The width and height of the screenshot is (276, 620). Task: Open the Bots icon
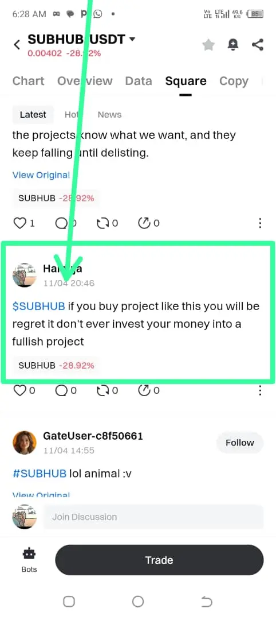[29, 560]
